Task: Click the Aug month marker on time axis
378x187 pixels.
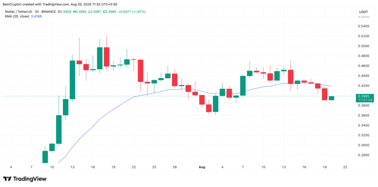Action: tap(202, 167)
